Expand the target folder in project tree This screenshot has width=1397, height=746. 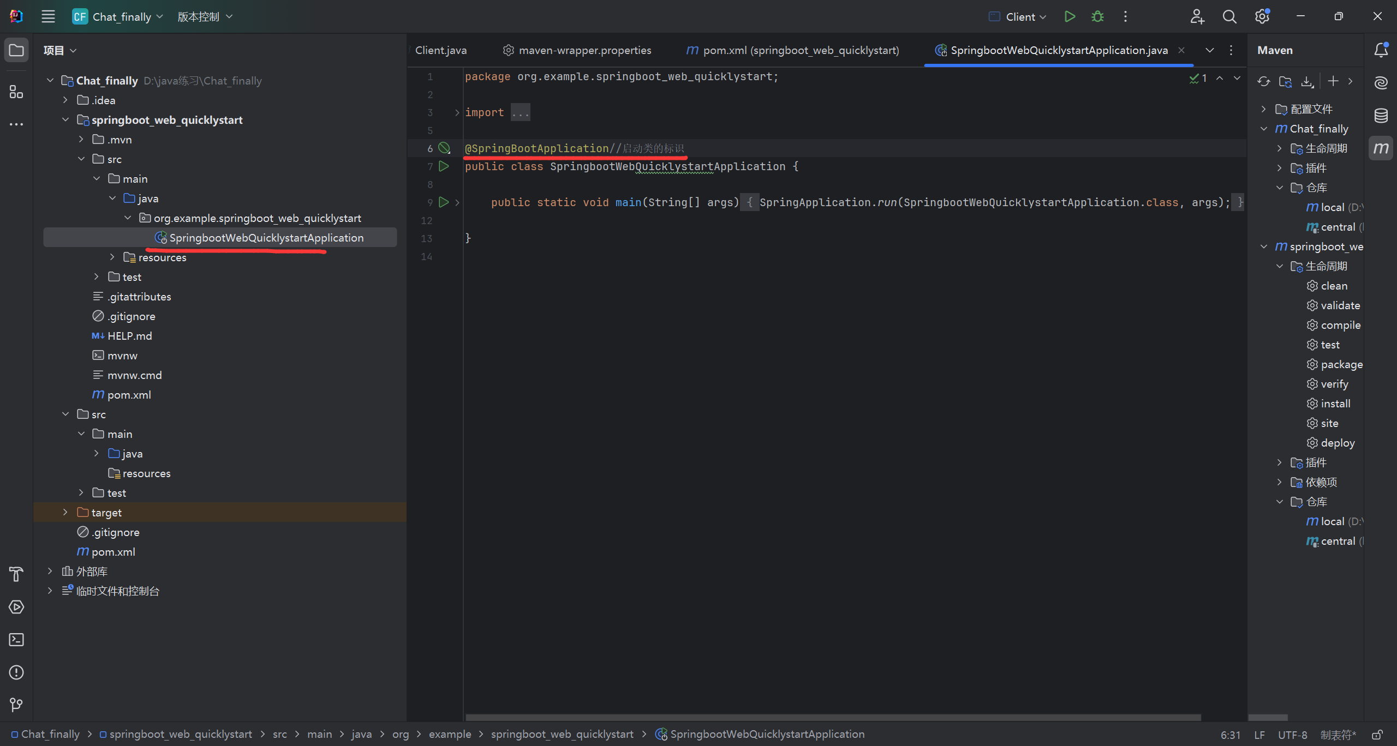65,512
